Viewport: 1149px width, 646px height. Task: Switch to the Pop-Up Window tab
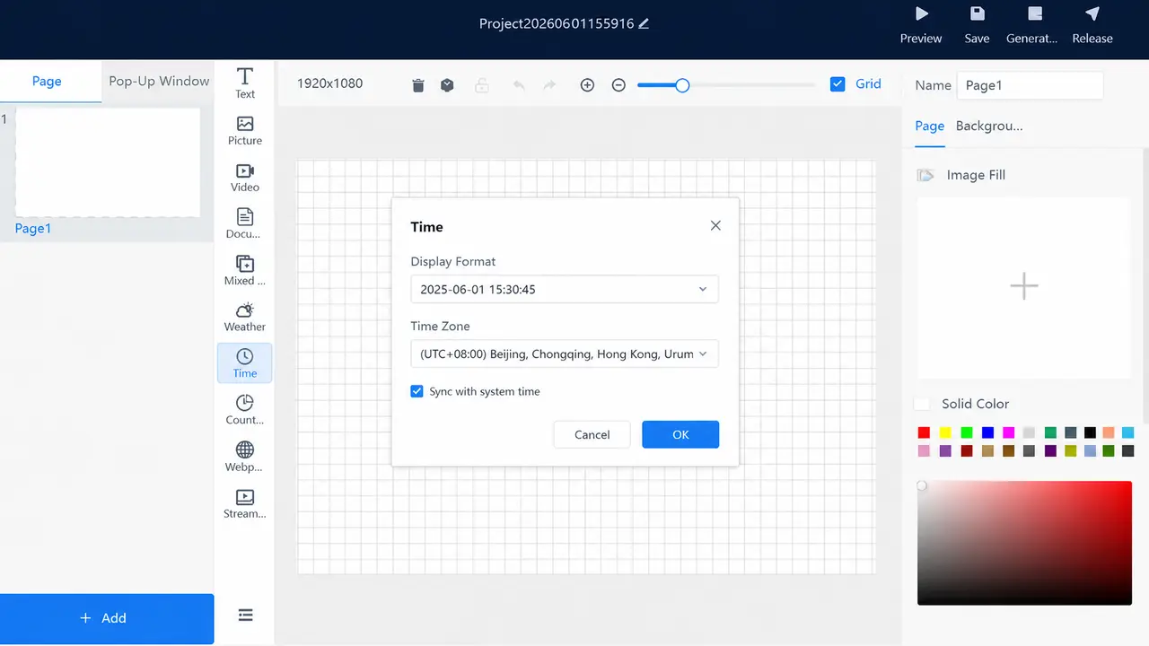click(159, 81)
